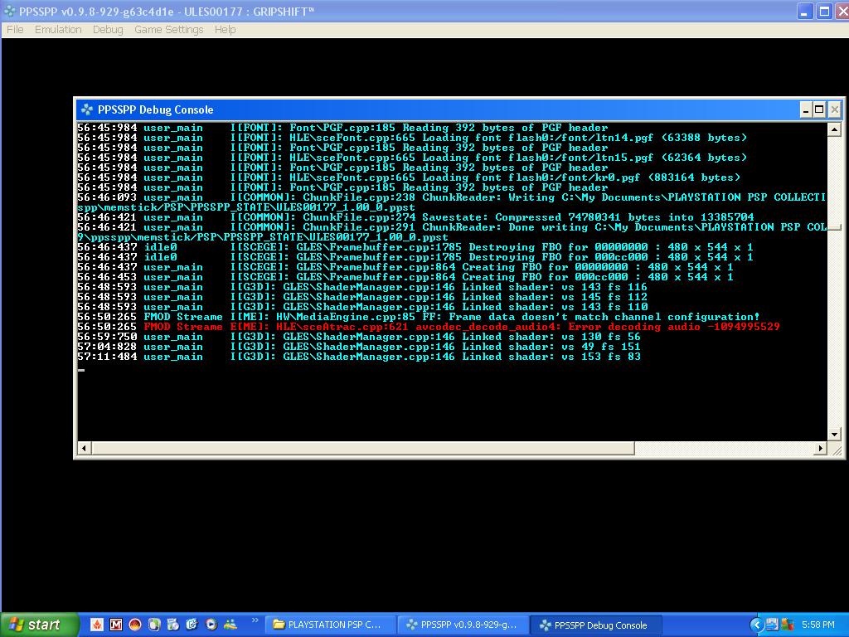
Task: Expand the quick launch overflow chevron
Action: pyautogui.click(x=255, y=620)
